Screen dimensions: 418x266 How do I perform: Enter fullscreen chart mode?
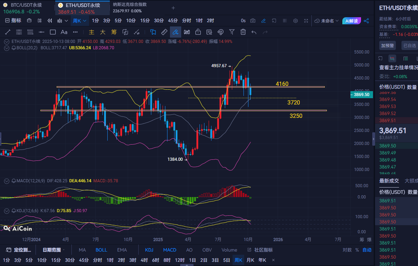click(x=306, y=21)
